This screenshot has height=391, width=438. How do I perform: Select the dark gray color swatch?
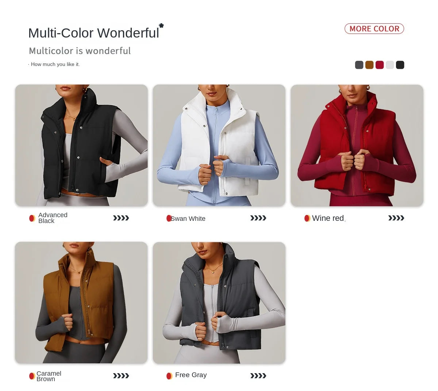pyautogui.click(x=359, y=65)
